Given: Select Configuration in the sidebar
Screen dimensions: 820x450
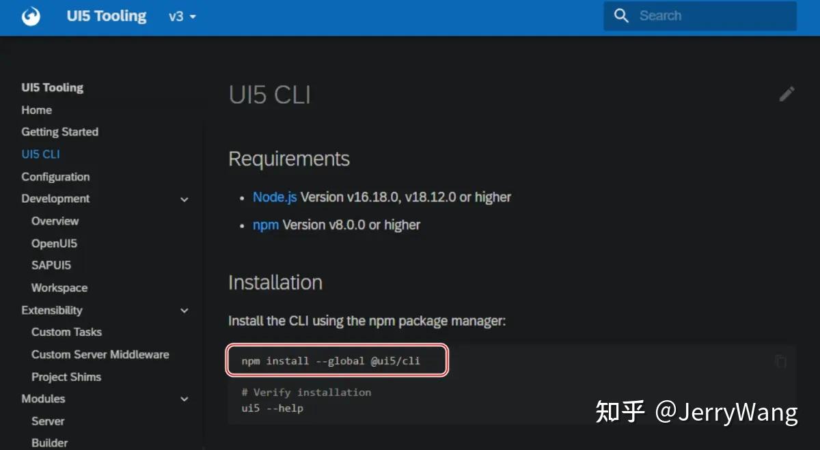Looking at the screenshot, I should (55, 176).
